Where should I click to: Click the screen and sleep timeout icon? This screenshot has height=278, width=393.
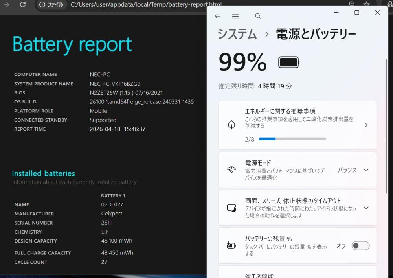[231, 208]
